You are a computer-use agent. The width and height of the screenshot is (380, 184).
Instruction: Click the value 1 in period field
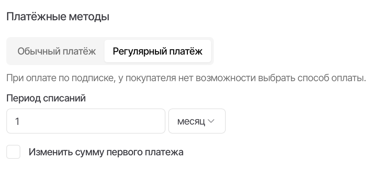click(x=17, y=121)
